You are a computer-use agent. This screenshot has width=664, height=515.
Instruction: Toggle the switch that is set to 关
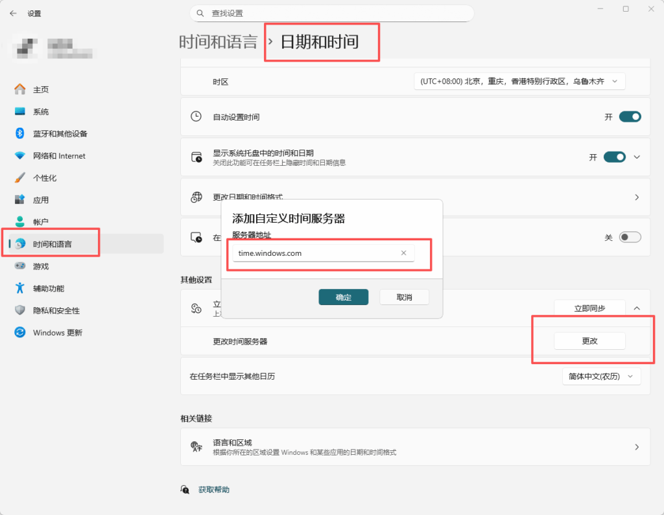coord(630,238)
